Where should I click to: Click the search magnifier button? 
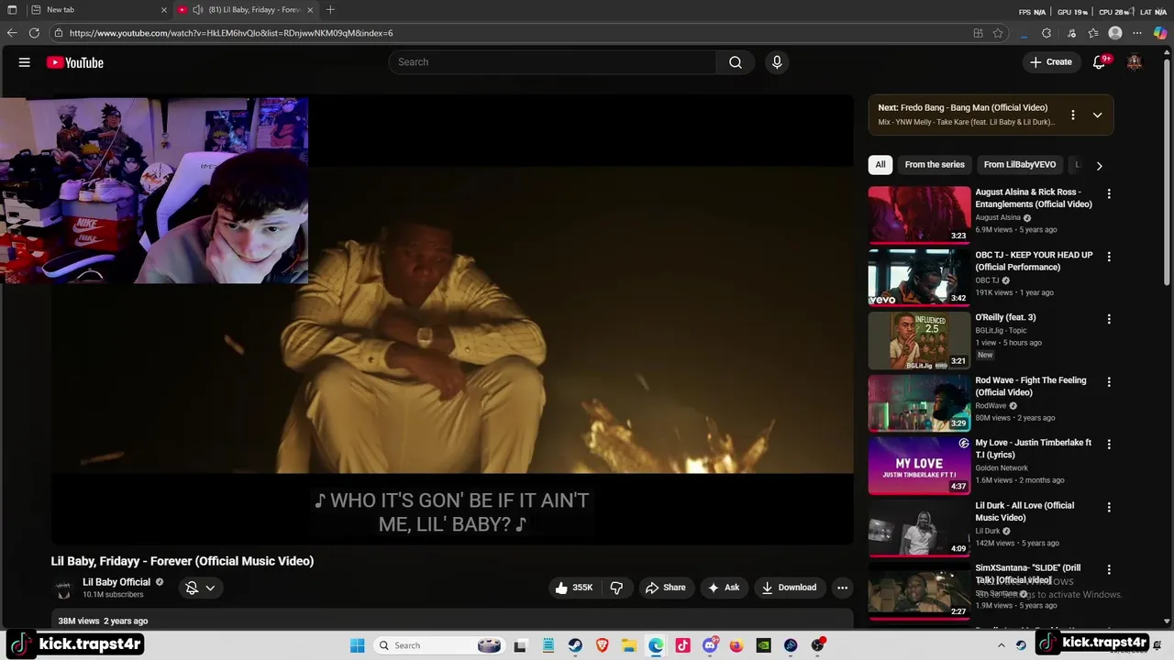[735, 62]
